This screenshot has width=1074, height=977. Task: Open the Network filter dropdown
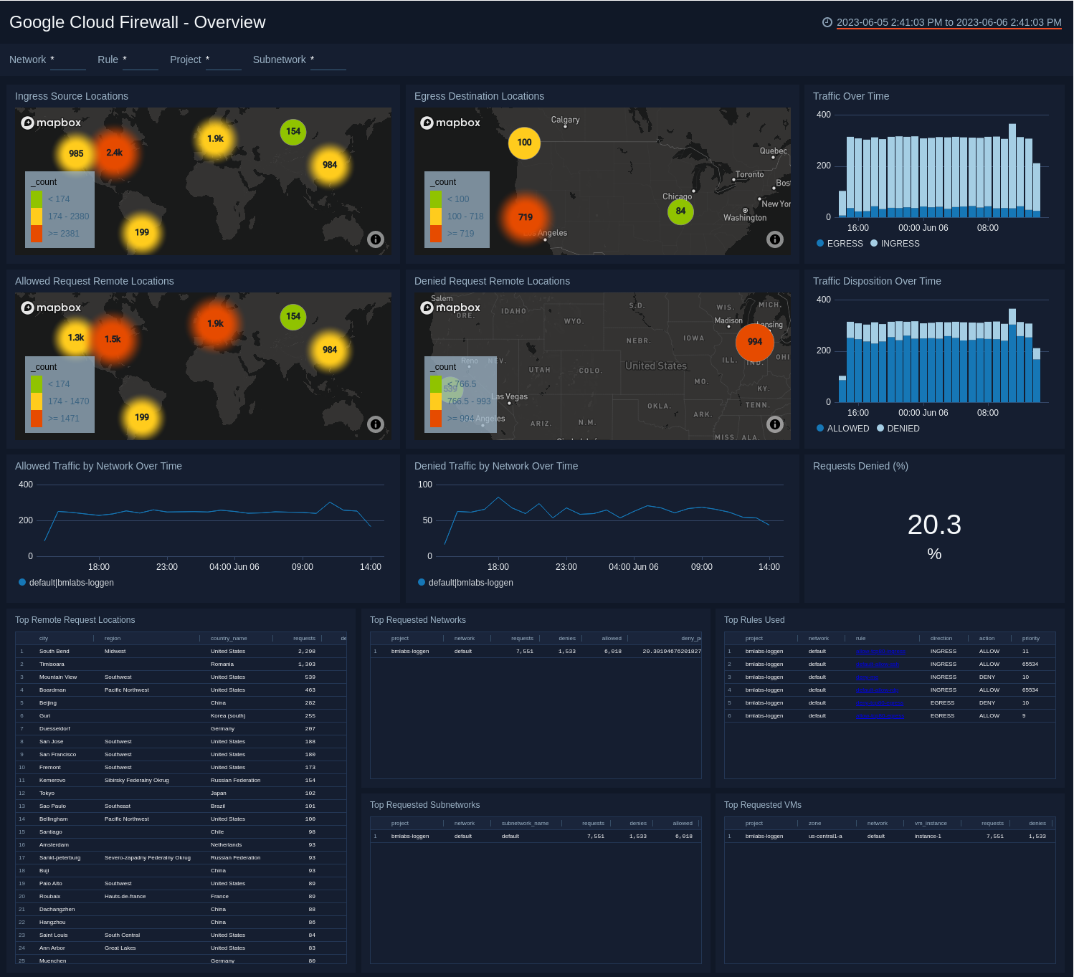67,65
